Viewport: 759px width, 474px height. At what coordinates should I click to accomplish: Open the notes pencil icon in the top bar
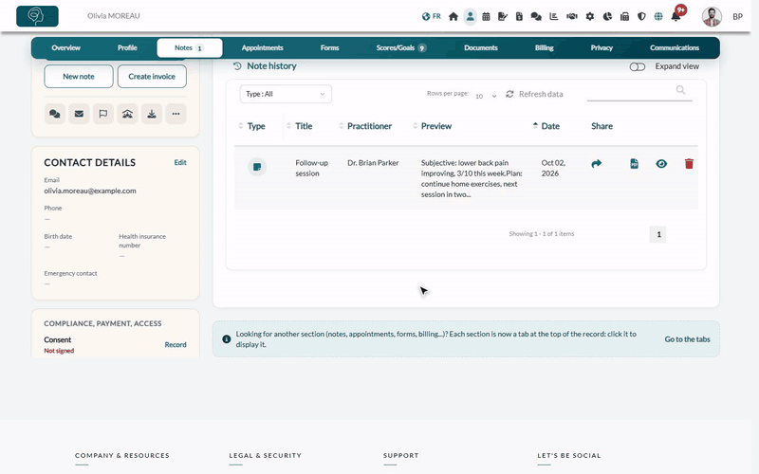pyautogui.click(x=503, y=16)
